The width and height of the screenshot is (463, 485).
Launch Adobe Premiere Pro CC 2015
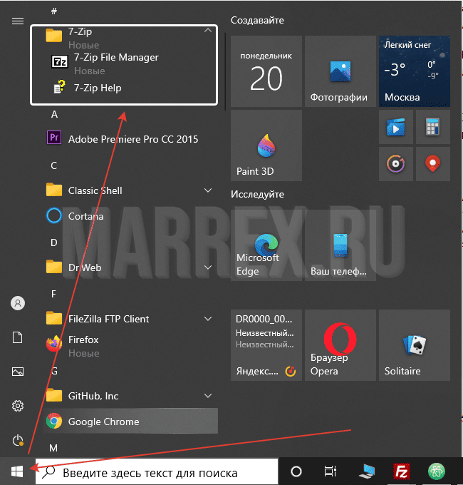pos(130,139)
